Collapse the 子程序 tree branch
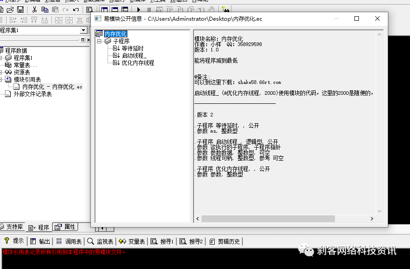Screen dimensions: 410x269 pyautogui.click(x=99, y=41)
